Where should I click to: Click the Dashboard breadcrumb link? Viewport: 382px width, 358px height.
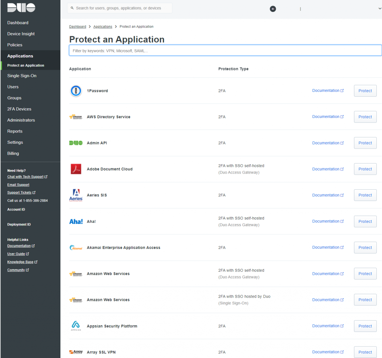coord(78,27)
